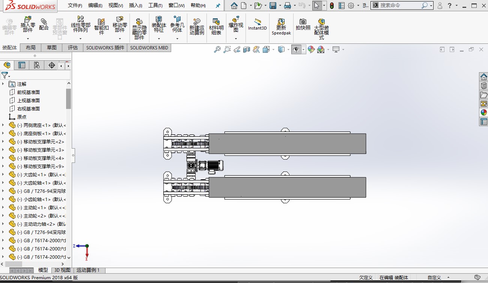Activate the Zoom to Area tool
488x283 pixels.
tap(226, 49)
